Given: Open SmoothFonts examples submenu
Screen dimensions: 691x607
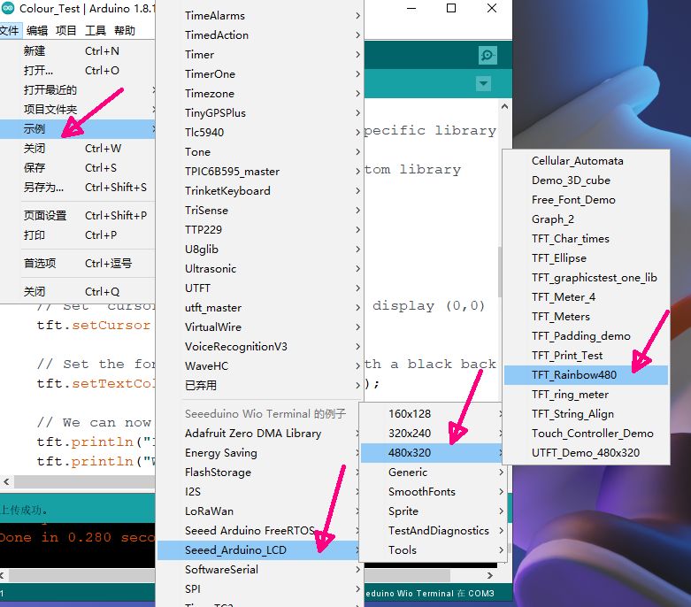Looking at the screenshot, I should pos(433,491).
